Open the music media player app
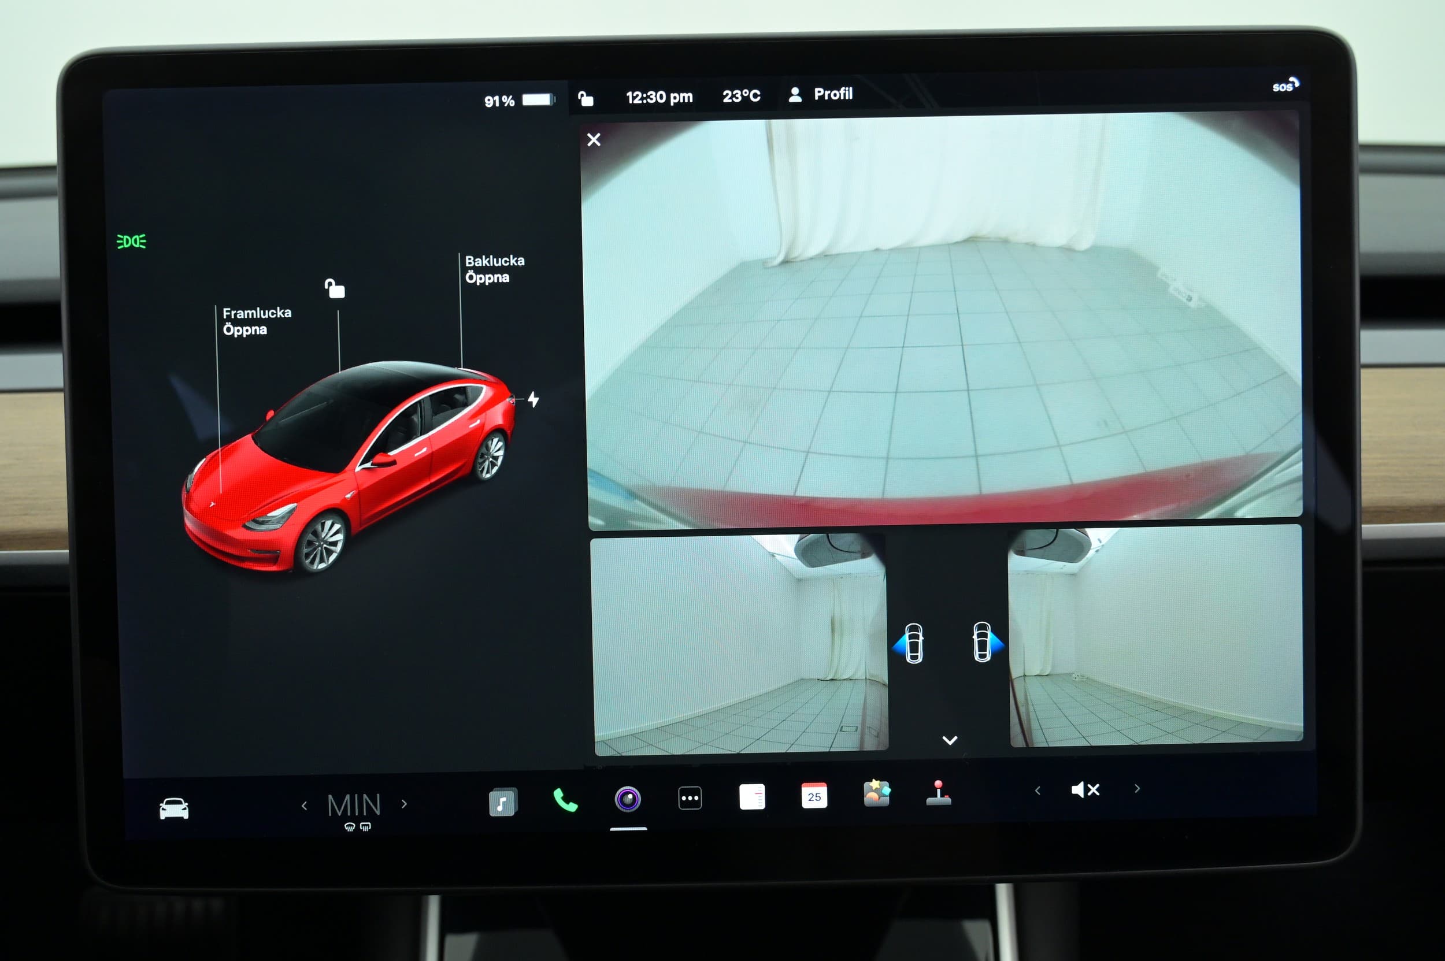 click(502, 802)
